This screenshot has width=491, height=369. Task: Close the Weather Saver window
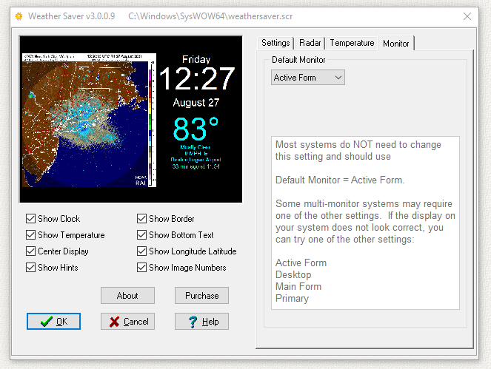(x=467, y=16)
